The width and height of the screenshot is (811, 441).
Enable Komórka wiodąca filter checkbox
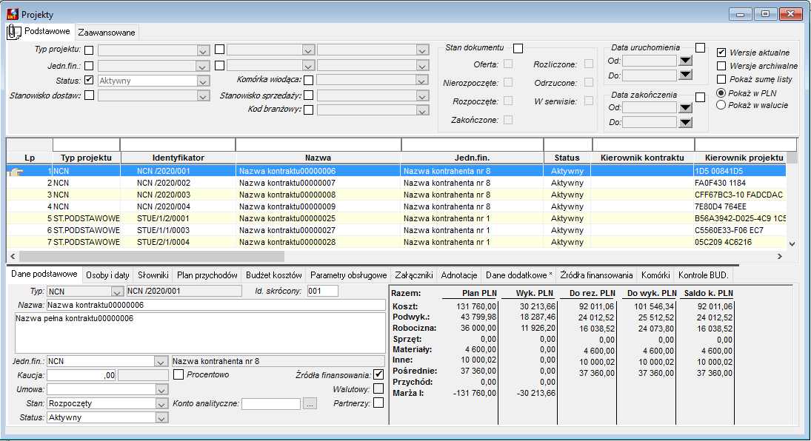308,80
